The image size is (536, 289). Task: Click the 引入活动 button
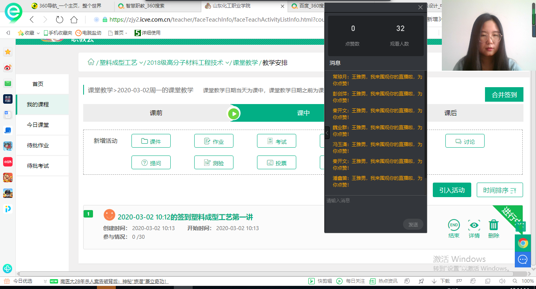tap(452, 190)
